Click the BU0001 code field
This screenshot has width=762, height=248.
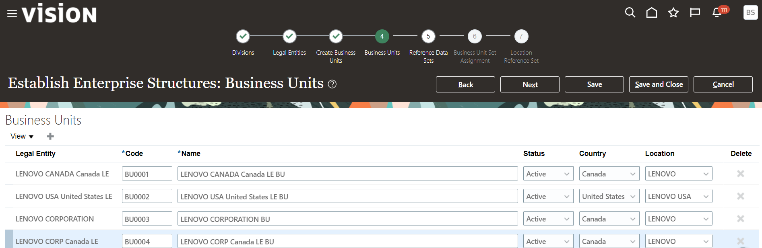click(147, 174)
